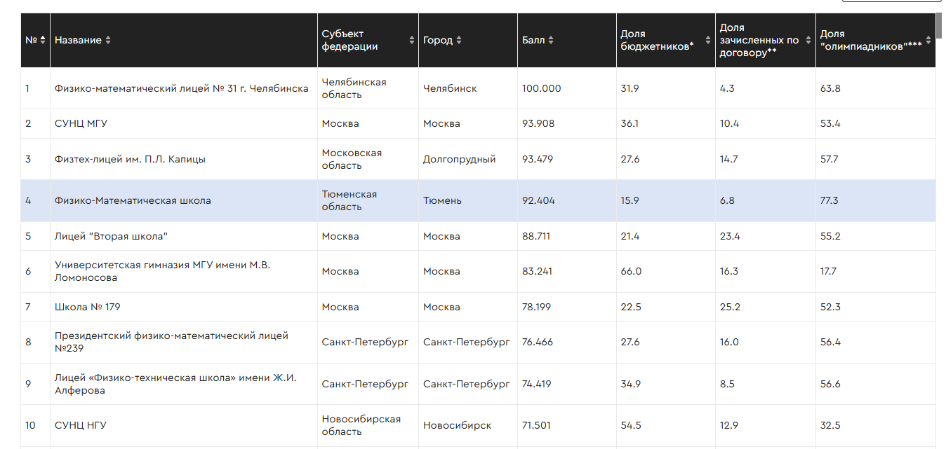Screen dimensions: 946x449
Task: Click score value 78.199
Action: coord(537,307)
